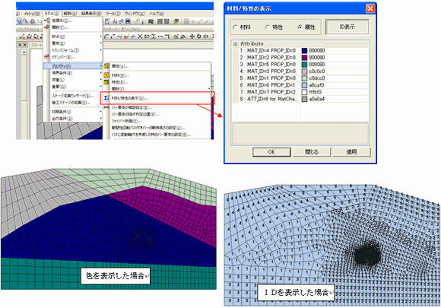Click the 属性(A) submenu icon
Image resolution: width=441 pixels, height=308 pixels.
106,66
